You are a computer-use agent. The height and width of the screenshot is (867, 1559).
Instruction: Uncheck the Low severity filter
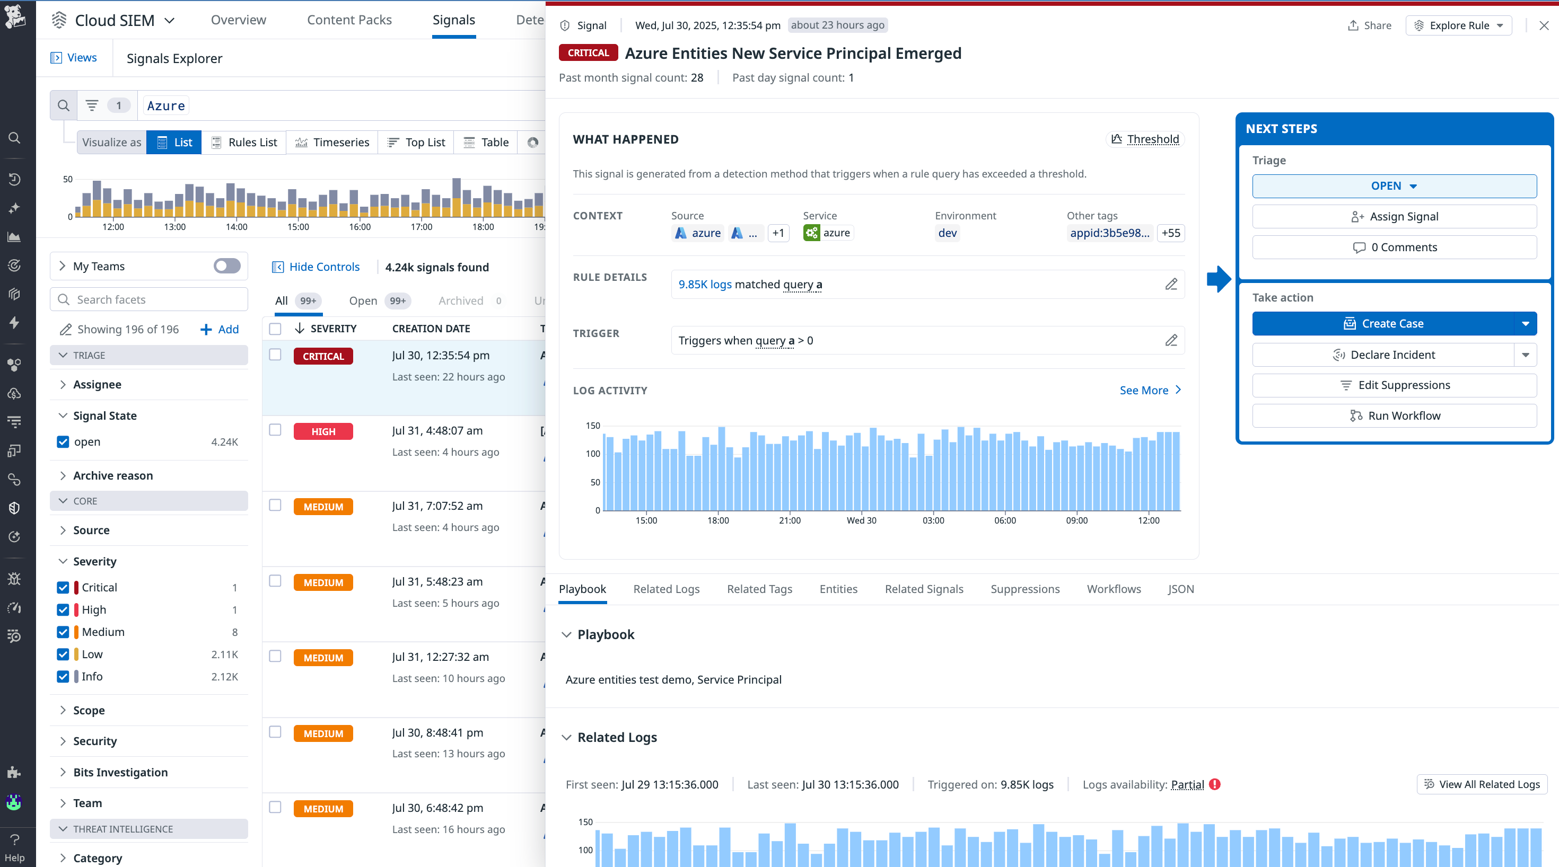(x=63, y=654)
